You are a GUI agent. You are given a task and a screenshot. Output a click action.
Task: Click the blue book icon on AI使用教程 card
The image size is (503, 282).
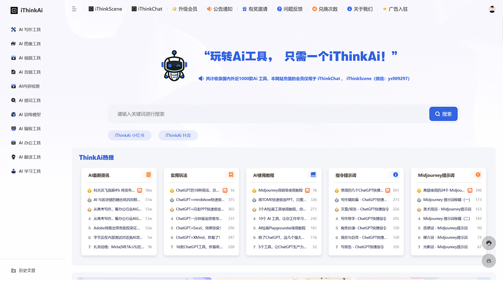[313, 175]
